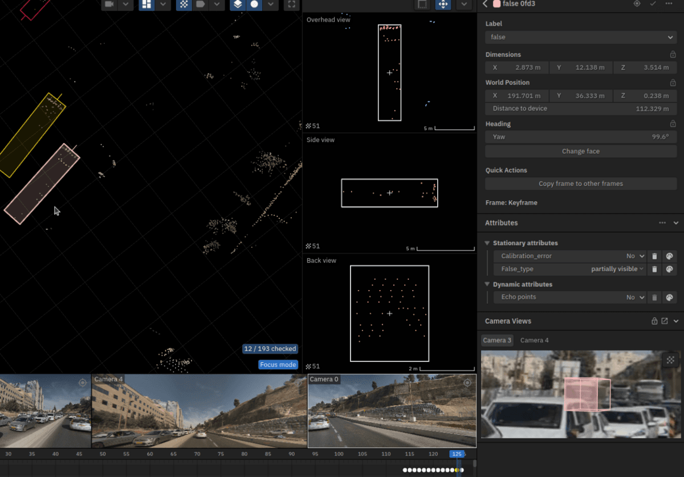Click the 12 / 193 checked badge
The image size is (684, 477).
[x=270, y=349]
